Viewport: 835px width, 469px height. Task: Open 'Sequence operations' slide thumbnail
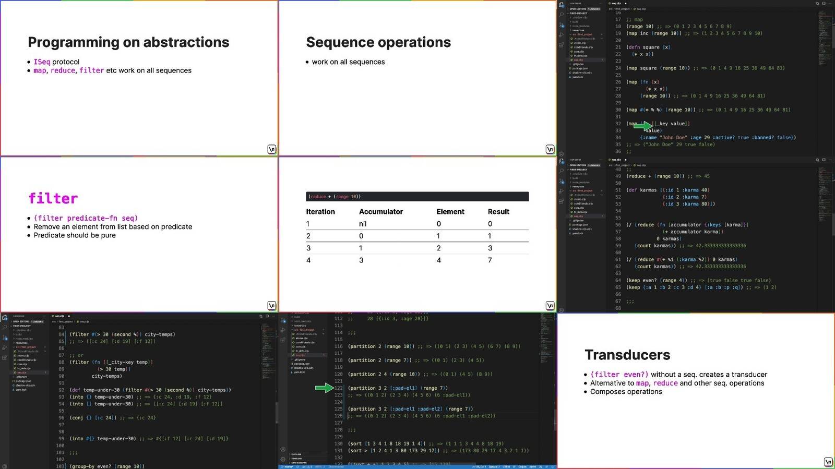(417, 78)
